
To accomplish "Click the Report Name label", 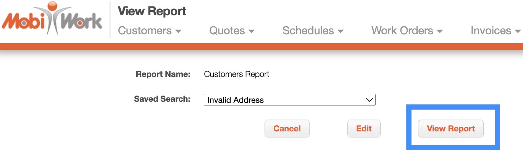I will 163,74.
